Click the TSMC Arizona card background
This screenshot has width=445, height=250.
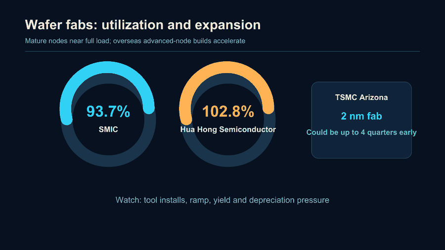pos(361,147)
